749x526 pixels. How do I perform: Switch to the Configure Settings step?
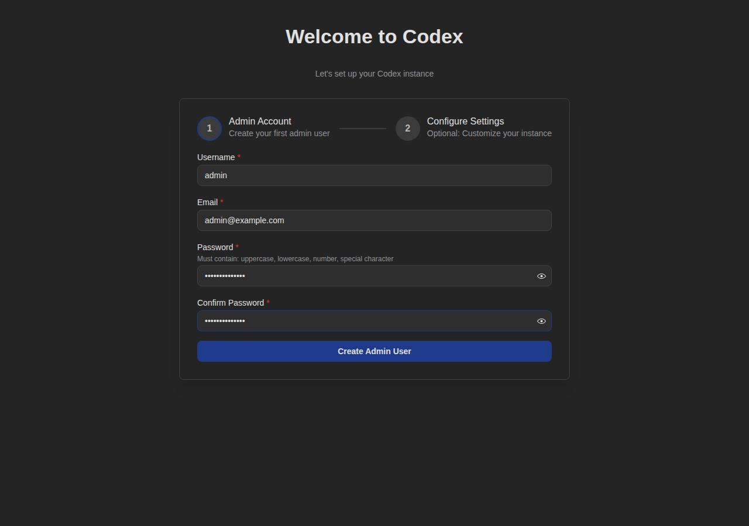[x=465, y=121]
